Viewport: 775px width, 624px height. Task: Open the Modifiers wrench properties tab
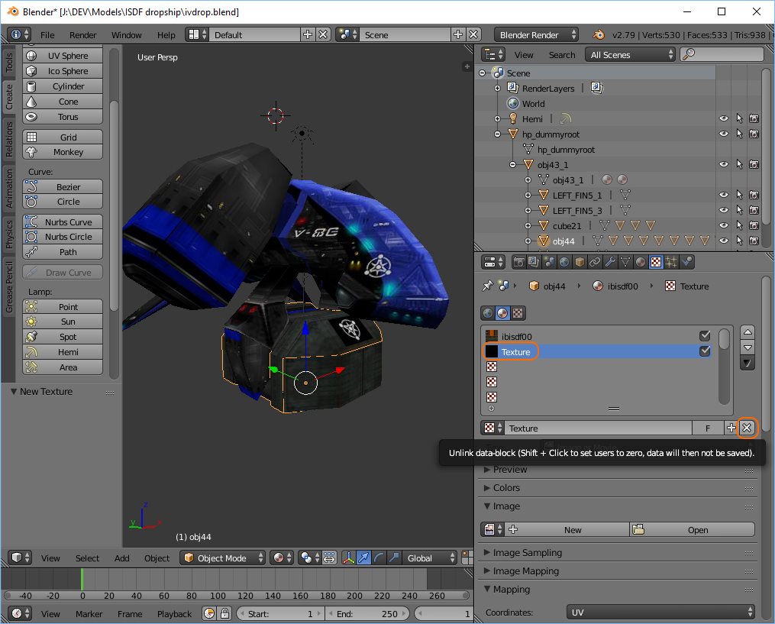click(609, 262)
